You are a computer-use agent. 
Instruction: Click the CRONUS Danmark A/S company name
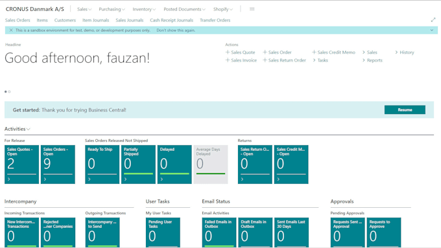point(35,9)
